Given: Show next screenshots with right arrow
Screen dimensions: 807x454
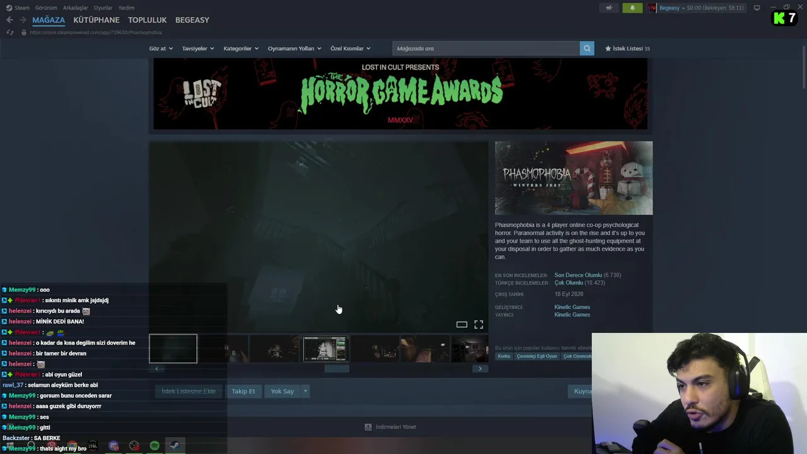Looking at the screenshot, I should 480,369.
